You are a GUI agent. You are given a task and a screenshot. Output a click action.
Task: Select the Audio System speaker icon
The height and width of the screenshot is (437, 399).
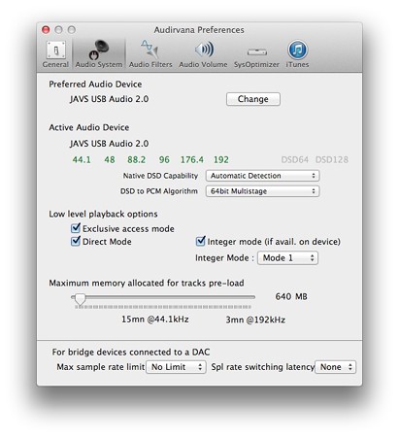point(99,50)
